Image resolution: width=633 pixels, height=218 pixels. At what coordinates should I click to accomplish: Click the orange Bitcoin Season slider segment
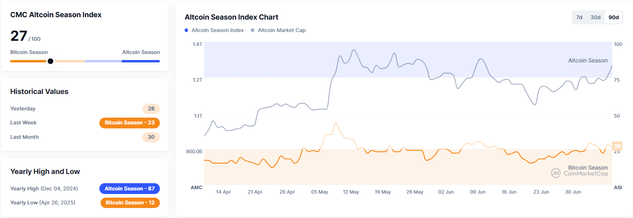point(28,61)
